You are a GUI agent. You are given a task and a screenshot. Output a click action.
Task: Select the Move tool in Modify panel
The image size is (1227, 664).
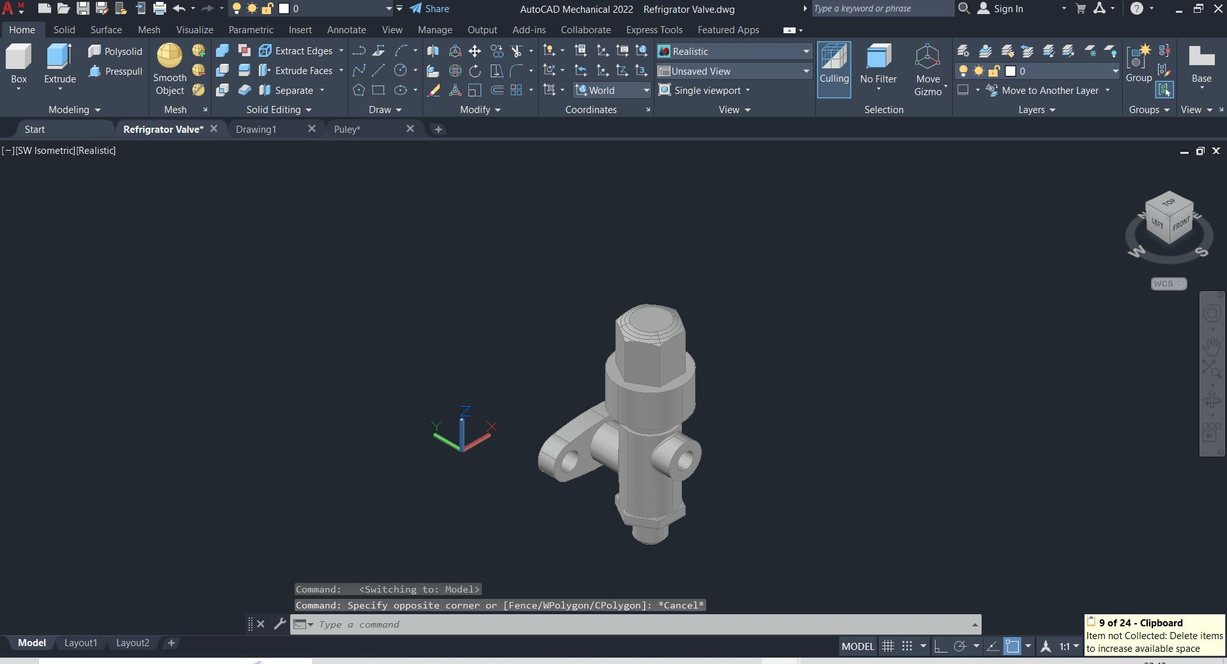pos(474,51)
